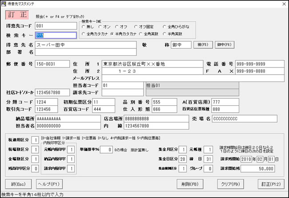Screen dimensions: 289x198
Task: Click the app icon in title bar
Action: pyautogui.click(x=4, y=4)
